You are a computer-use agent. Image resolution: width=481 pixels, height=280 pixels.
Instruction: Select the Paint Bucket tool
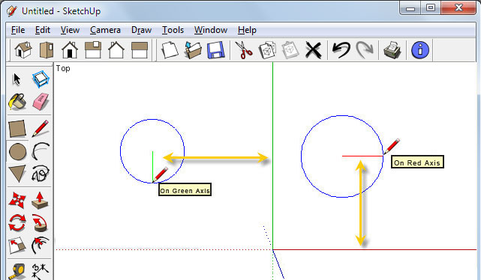(17, 102)
